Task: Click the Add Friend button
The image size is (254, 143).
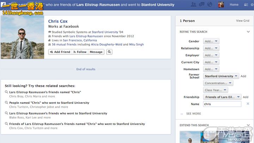Action: (x=60, y=52)
